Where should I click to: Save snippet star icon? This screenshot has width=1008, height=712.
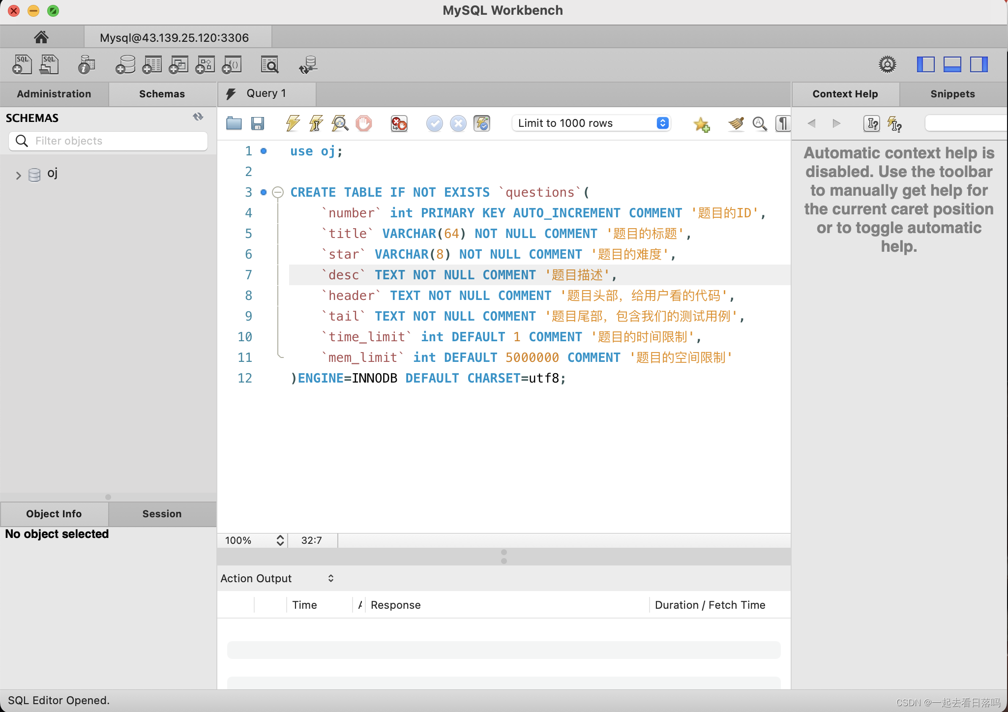coord(702,124)
